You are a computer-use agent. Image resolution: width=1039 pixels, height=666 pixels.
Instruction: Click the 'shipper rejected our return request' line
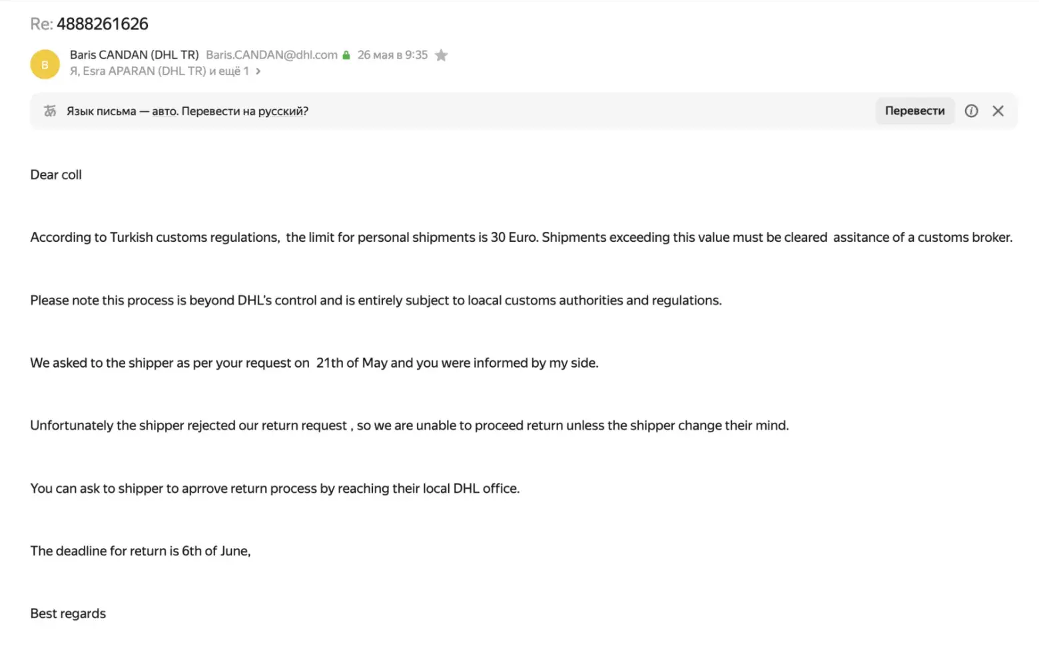409,426
